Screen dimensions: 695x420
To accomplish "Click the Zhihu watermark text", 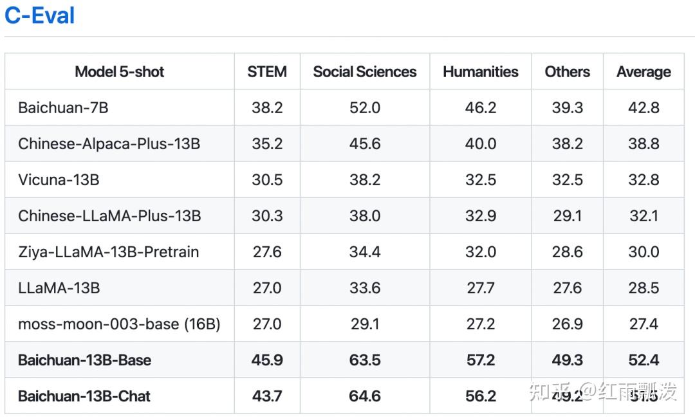I will tap(603, 391).
